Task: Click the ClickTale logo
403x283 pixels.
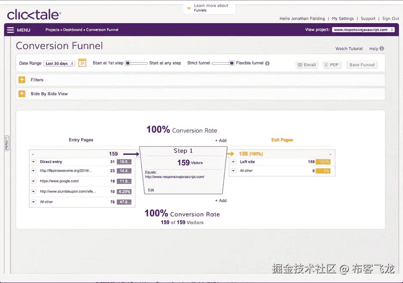Action: 34,15
